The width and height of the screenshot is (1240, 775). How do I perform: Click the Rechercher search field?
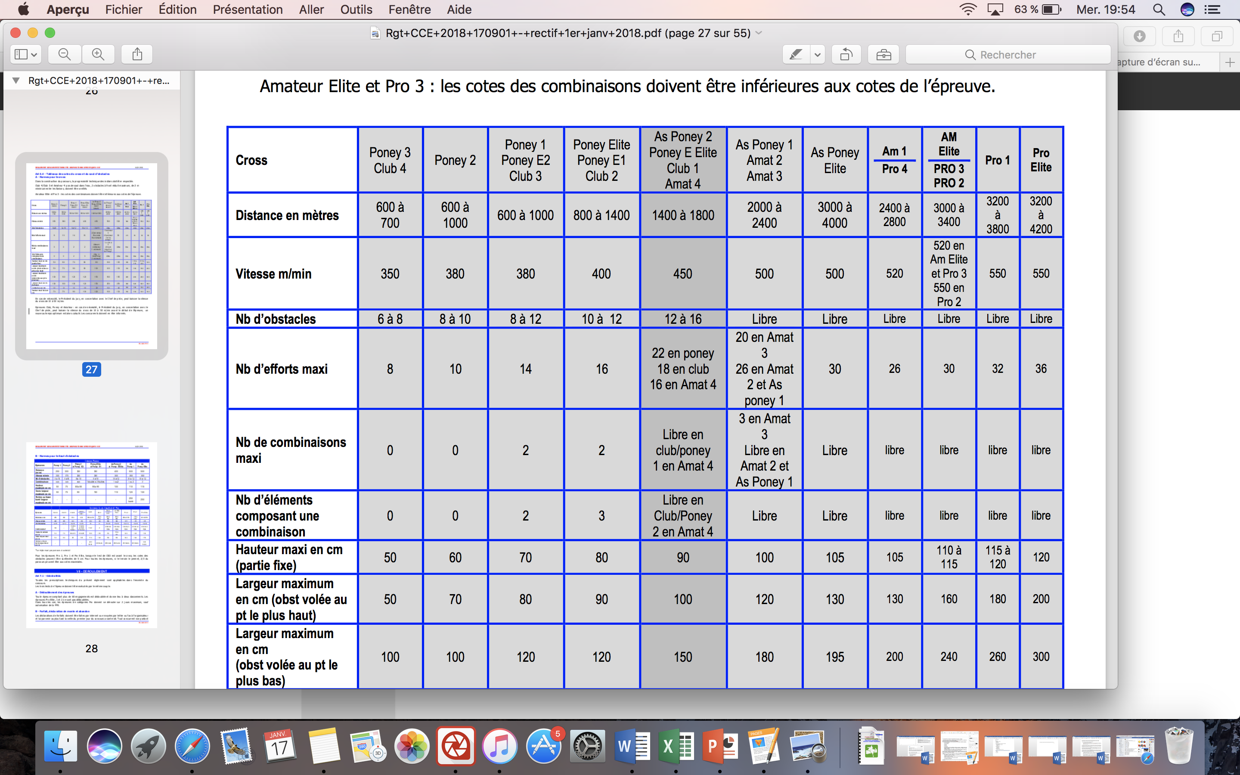tap(1008, 54)
